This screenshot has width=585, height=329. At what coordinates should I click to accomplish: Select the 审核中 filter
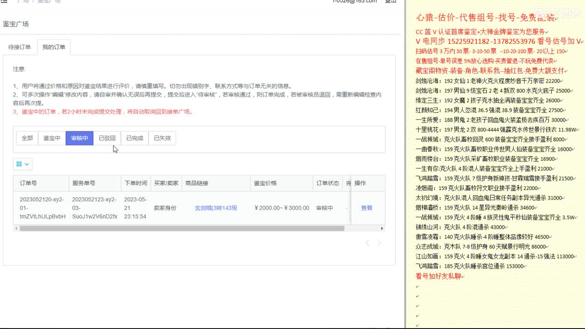79,138
